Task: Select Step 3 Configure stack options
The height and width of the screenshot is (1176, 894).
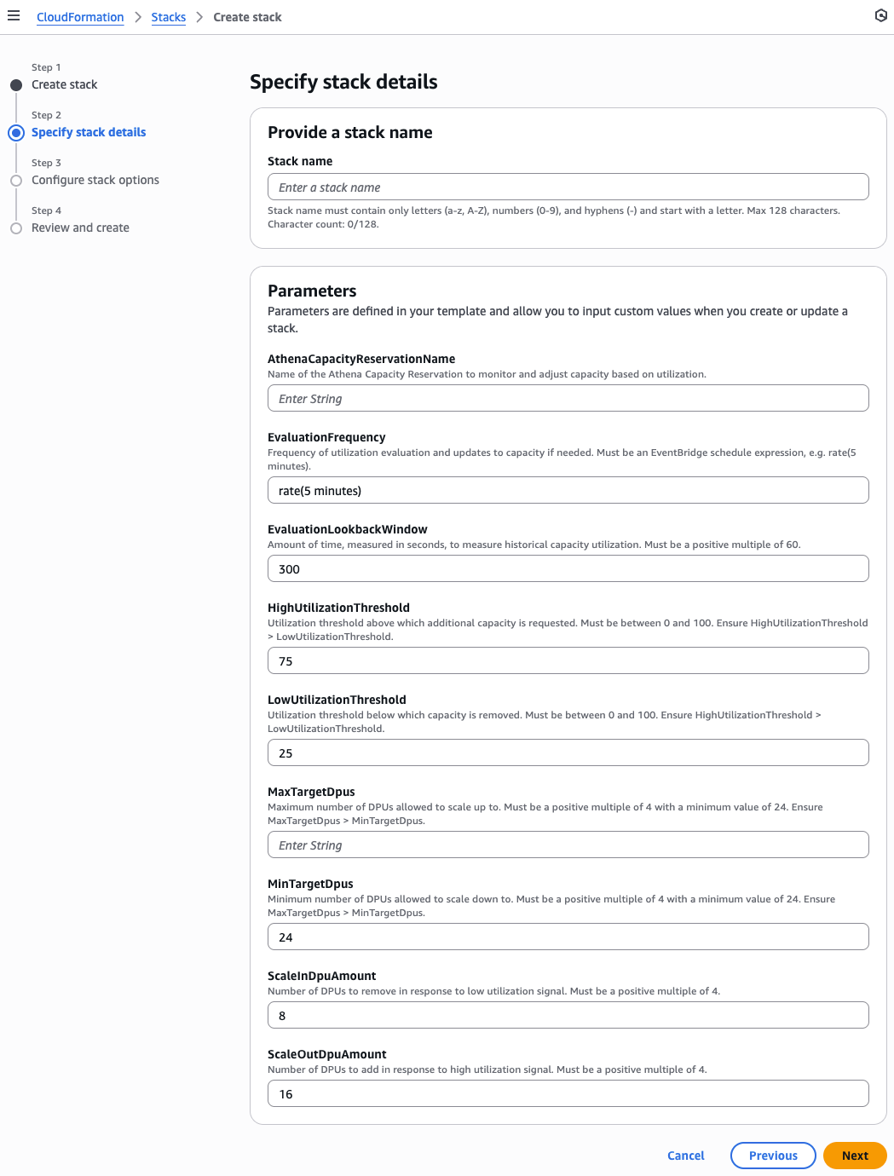Action: (x=95, y=180)
